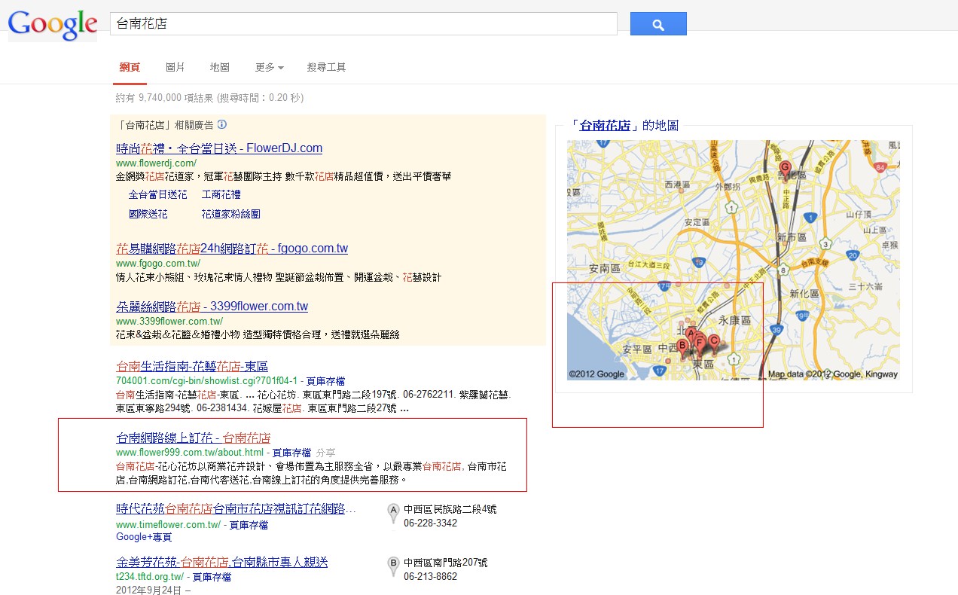Image resolution: width=958 pixels, height=595 pixels.
Task: Open the 台南網路線上訂花 result title
Action: click(x=193, y=438)
